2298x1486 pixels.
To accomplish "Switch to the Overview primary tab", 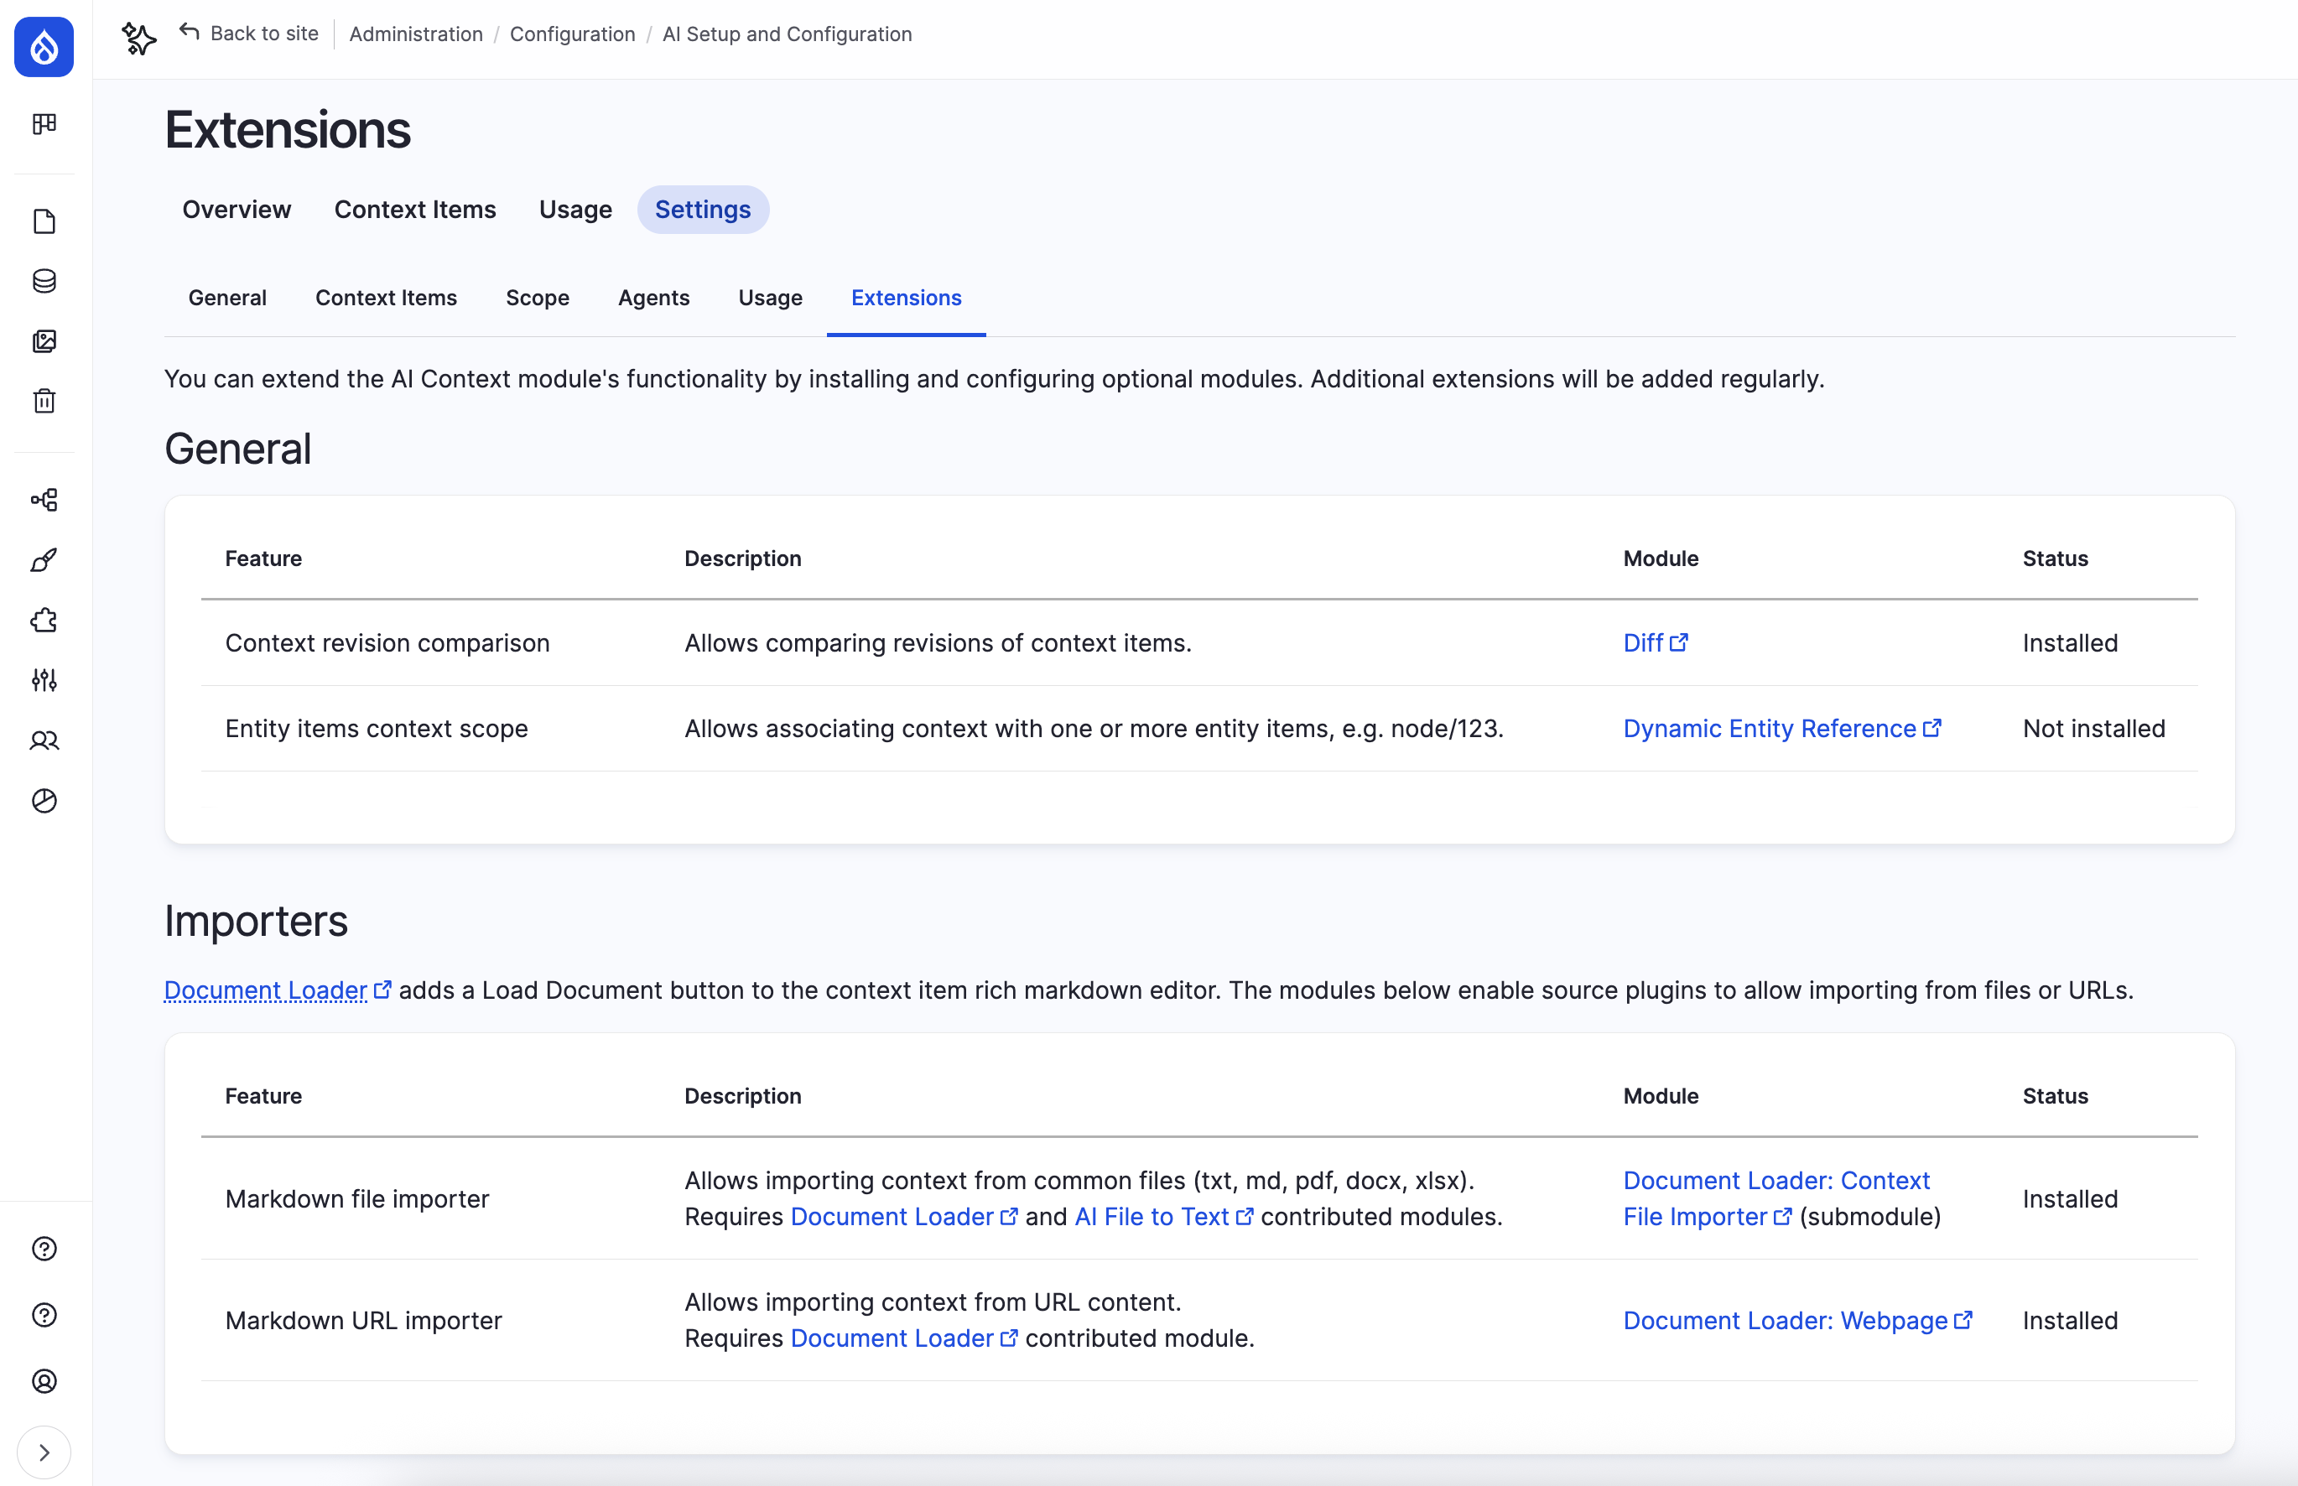I will tap(237, 210).
